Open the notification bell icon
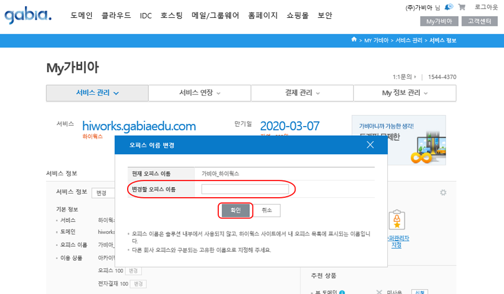 [448, 7]
